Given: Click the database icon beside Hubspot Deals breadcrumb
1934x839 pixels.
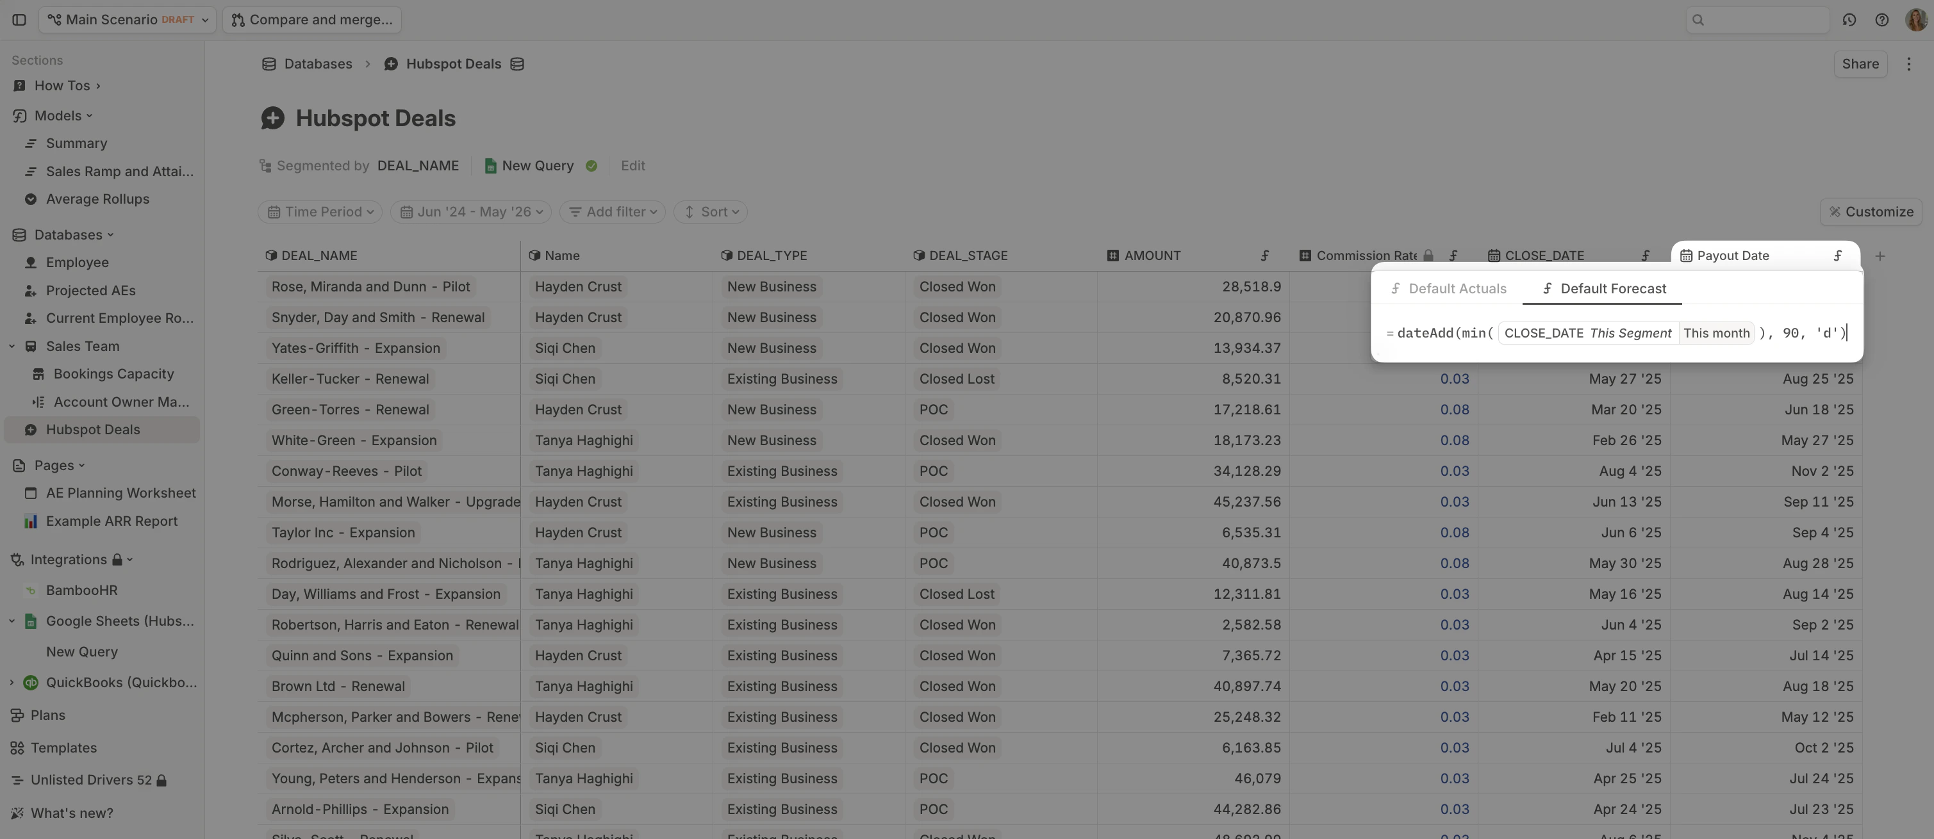Looking at the screenshot, I should (x=517, y=64).
